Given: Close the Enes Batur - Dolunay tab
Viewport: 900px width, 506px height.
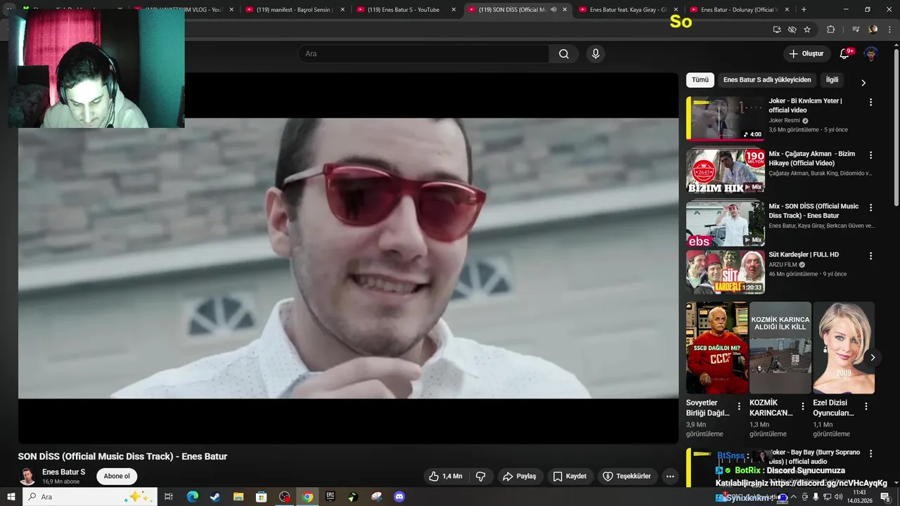Looking at the screenshot, I should click(787, 10).
